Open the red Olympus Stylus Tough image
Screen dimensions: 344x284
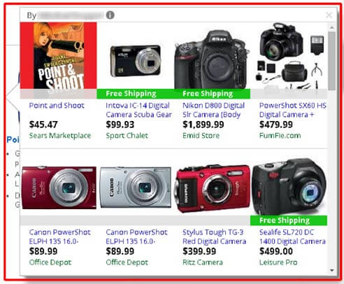(213, 188)
